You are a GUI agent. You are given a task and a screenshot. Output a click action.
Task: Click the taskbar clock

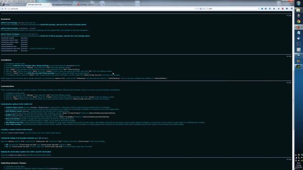click(299, 165)
